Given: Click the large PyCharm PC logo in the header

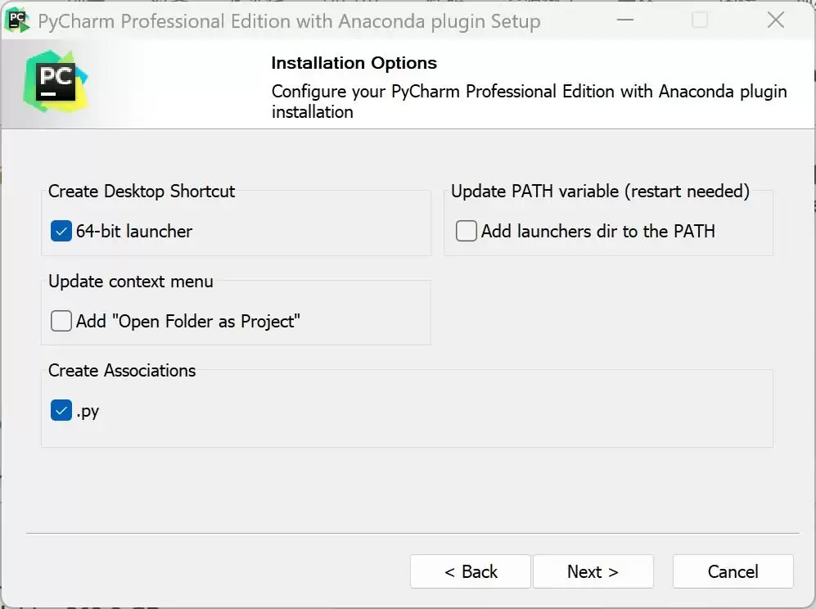Looking at the screenshot, I should click(x=56, y=81).
